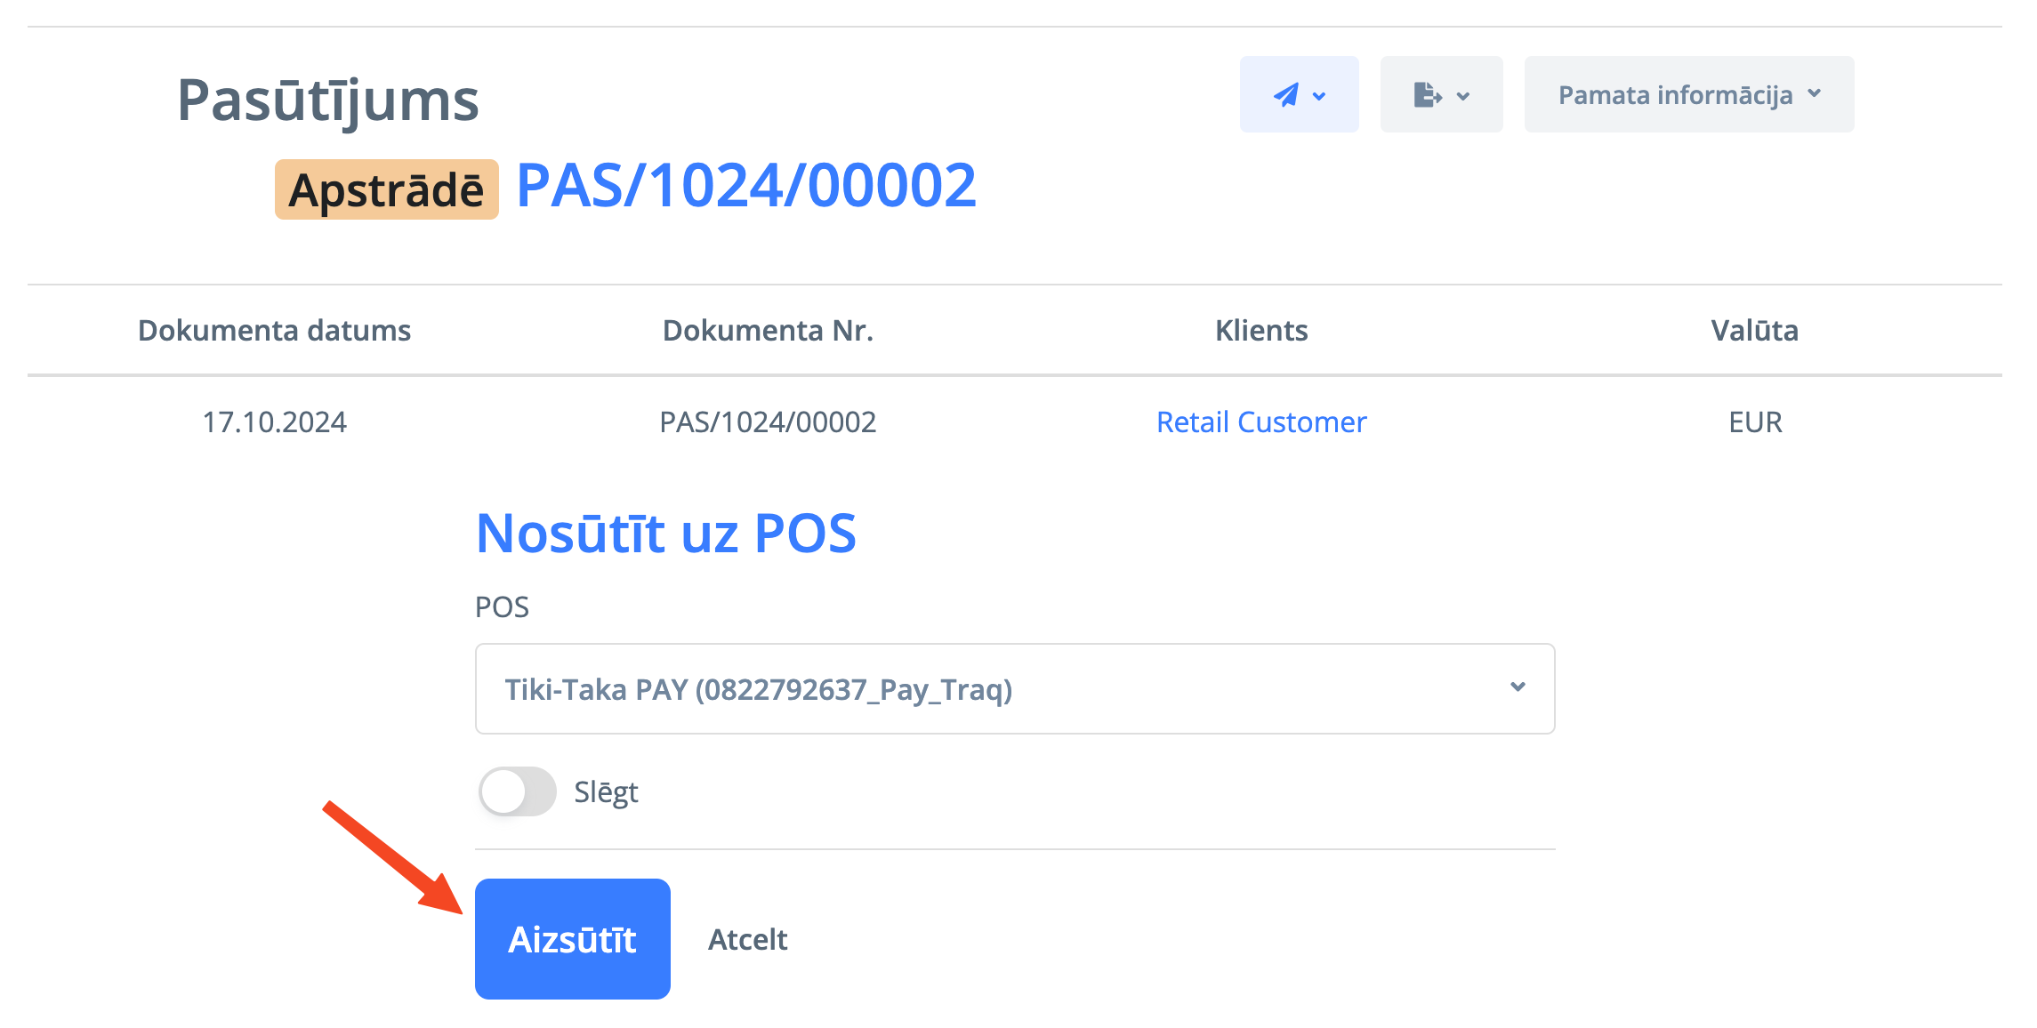
Task: Open the Retail Customer client link
Action: coord(1260,422)
